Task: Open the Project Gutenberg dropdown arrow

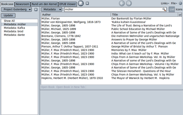Action: point(30,9)
